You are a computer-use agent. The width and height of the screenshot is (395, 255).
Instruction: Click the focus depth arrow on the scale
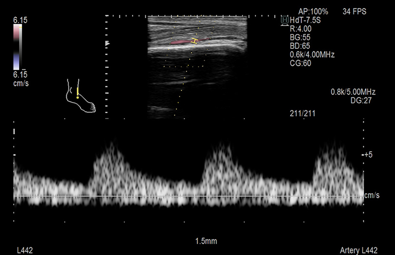point(107,44)
